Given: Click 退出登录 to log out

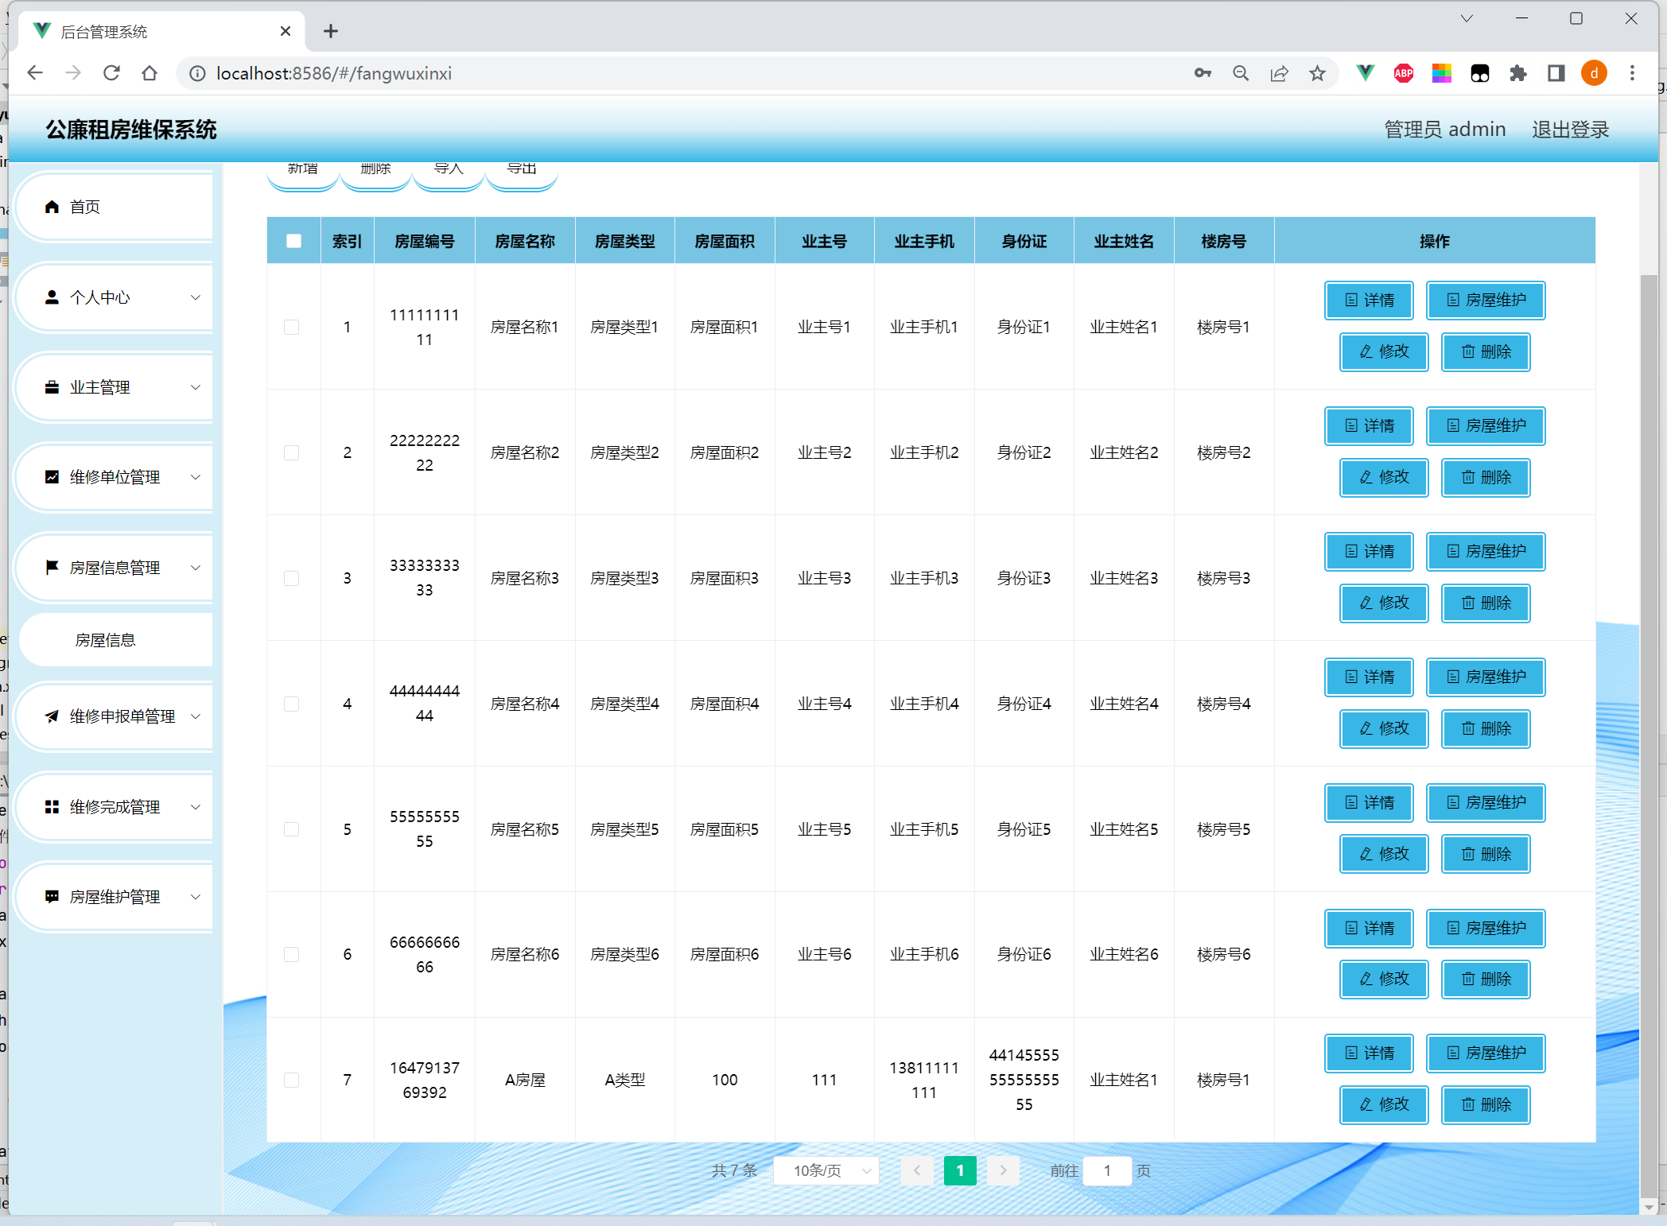Looking at the screenshot, I should pyautogui.click(x=1570, y=130).
